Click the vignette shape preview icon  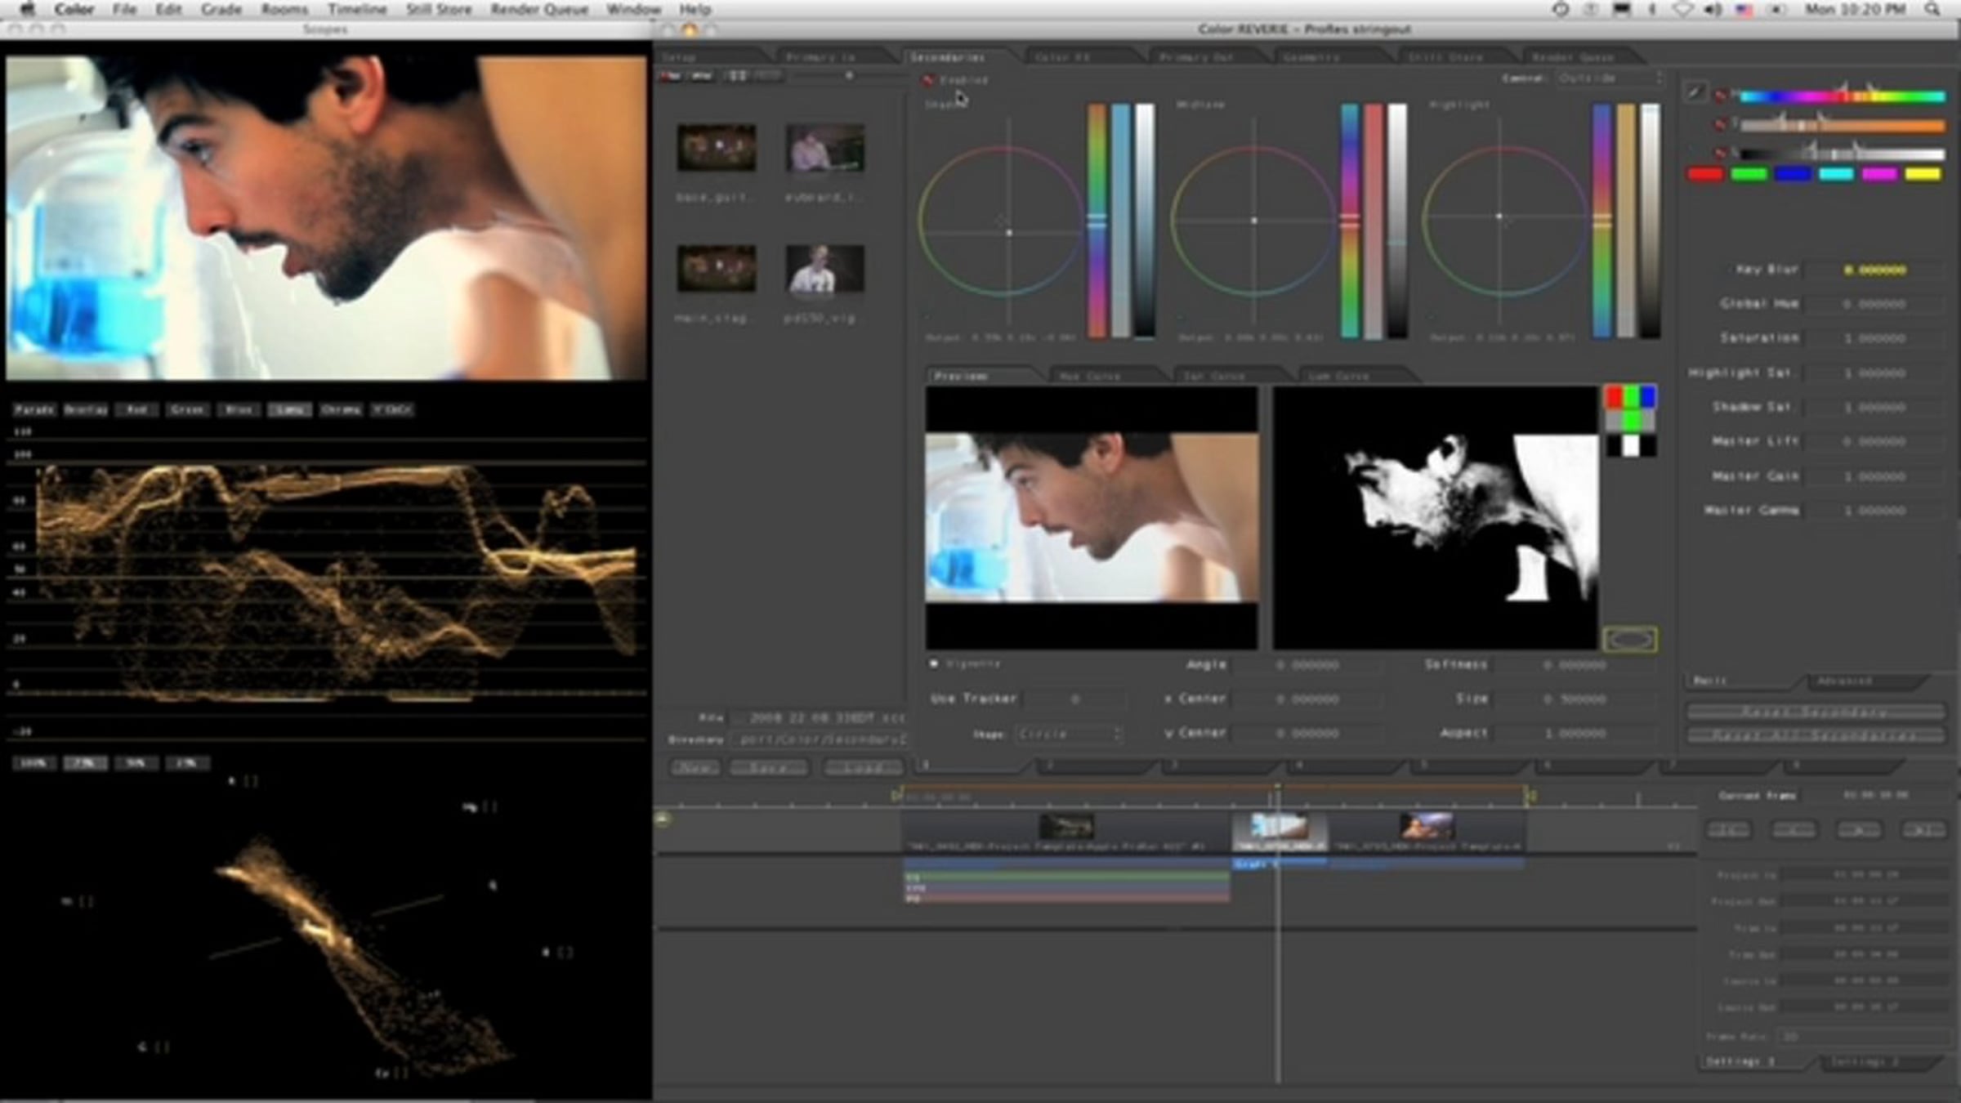coord(1630,640)
